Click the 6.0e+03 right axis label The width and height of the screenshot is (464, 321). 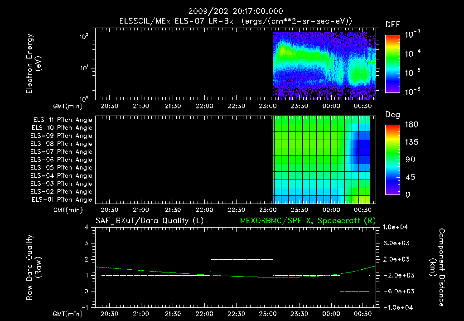coord(396,243)
